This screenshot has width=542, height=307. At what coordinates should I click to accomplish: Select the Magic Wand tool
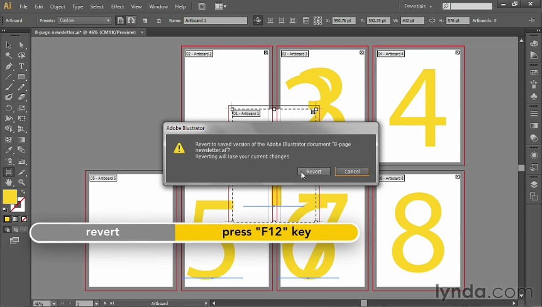9,55
